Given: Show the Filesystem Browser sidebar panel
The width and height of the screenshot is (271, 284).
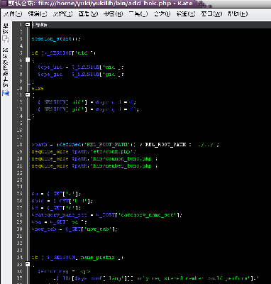Looking at the screenshot, I should [x=6, y=72].
